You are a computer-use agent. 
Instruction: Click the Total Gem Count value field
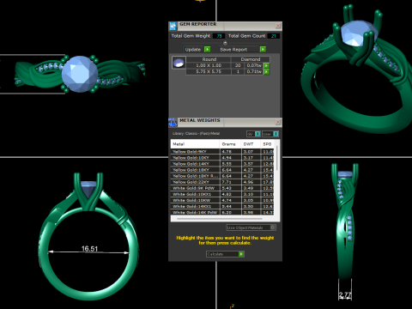(274, 36)
